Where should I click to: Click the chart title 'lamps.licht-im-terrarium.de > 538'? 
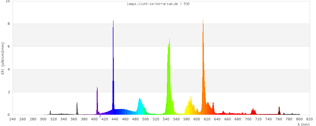click(x=158, y=3)
